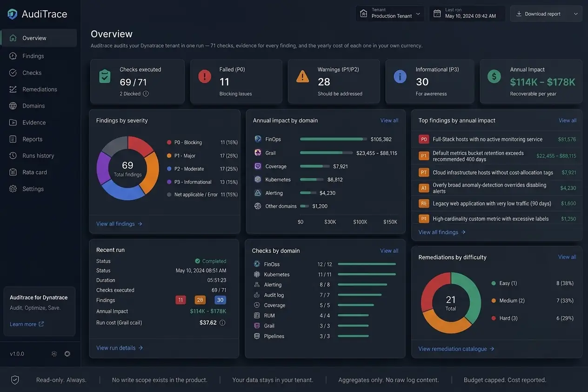Click the Learn more link
This screenshot has height=392, width=588.
coord(27,324)
